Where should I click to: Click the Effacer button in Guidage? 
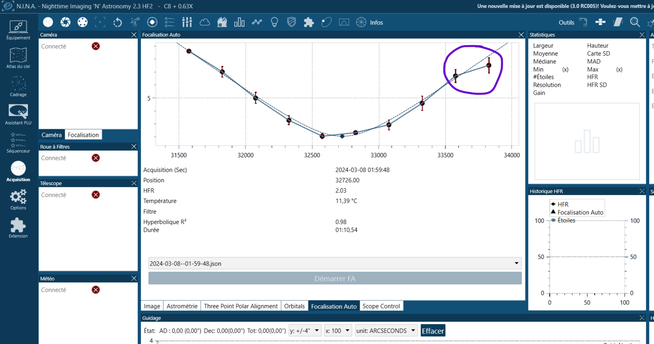click(433, 331)
